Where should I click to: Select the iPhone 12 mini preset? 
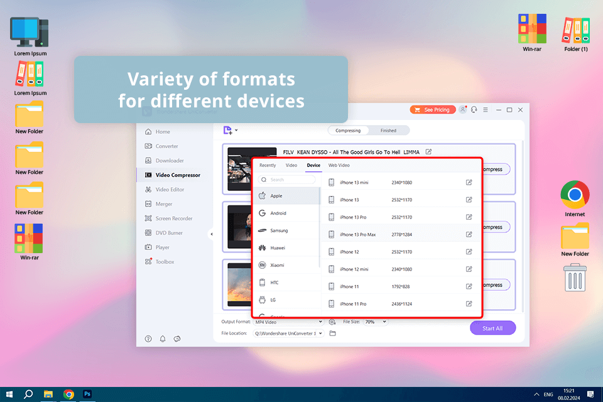[401, 269]
